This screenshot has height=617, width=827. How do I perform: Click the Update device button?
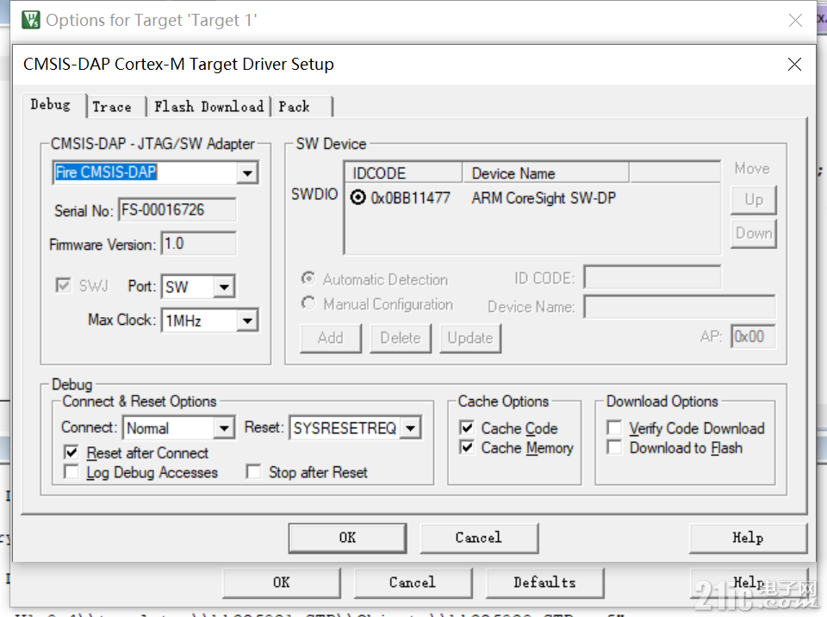pos(470,338)
